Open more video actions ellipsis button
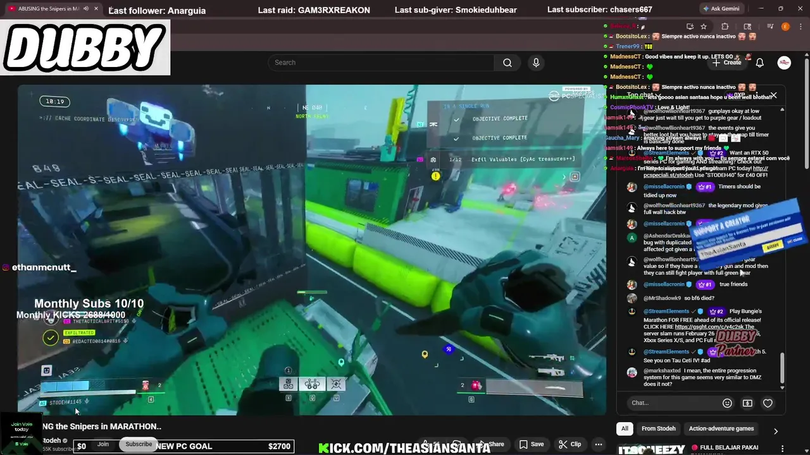Image resolution: width=810 pixels, height=455 pixels. tap(597, 444)
